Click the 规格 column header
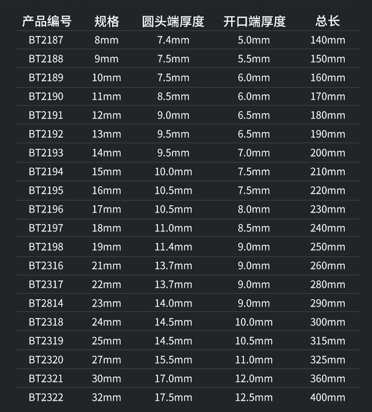The height and width of the screenshot is (412, 372). coord(107,21)
